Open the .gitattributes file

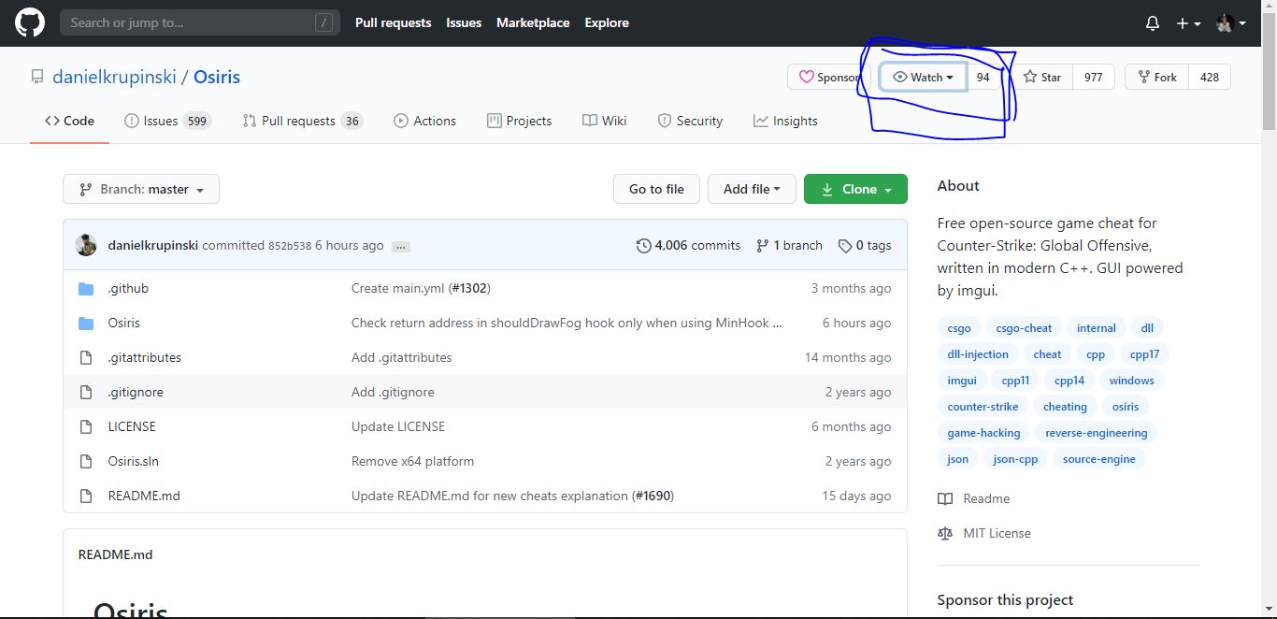tap(145, 357)
